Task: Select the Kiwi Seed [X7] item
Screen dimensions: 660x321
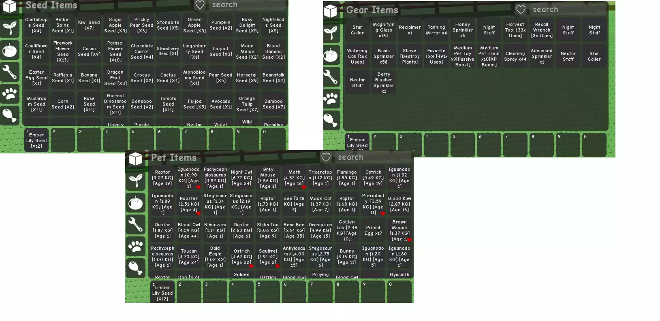Action: click(x=89, y=25)
